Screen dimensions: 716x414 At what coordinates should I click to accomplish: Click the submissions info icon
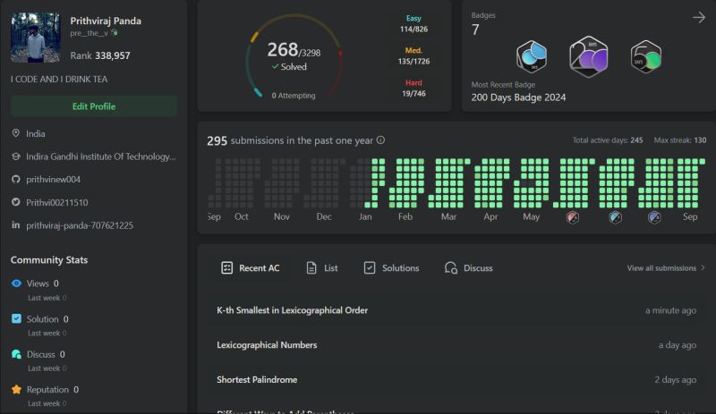pos(380,140)
